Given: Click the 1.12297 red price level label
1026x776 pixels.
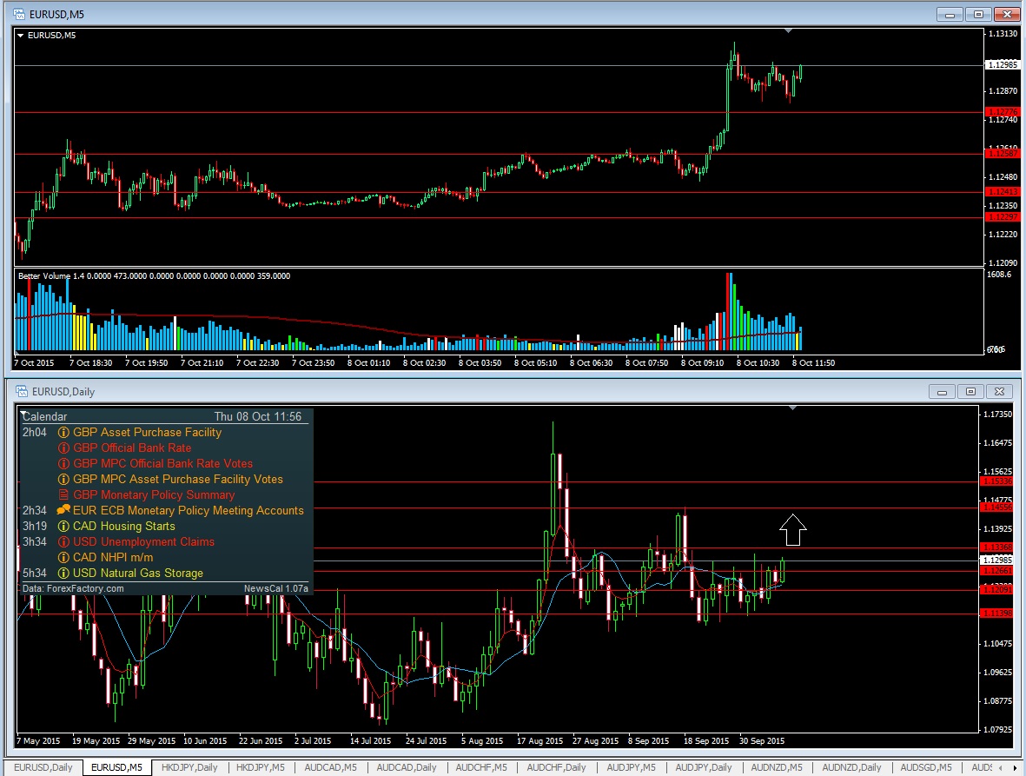Looking at the screenshot, I should point(1003,216).
